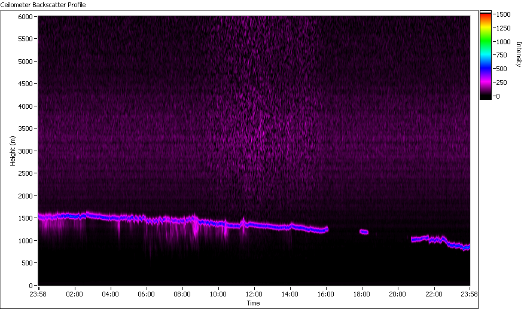The image size is (524, 309).
Task: Click the 5500 height axis value
Action: [25, 39]
